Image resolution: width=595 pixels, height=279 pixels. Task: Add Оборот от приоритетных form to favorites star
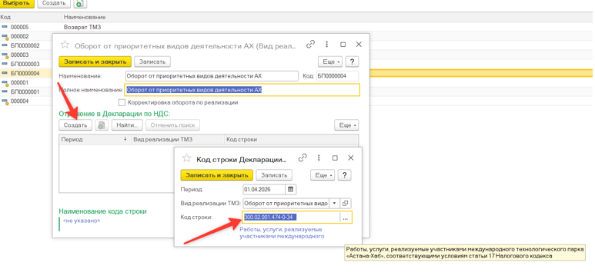(x=65, y=45)
